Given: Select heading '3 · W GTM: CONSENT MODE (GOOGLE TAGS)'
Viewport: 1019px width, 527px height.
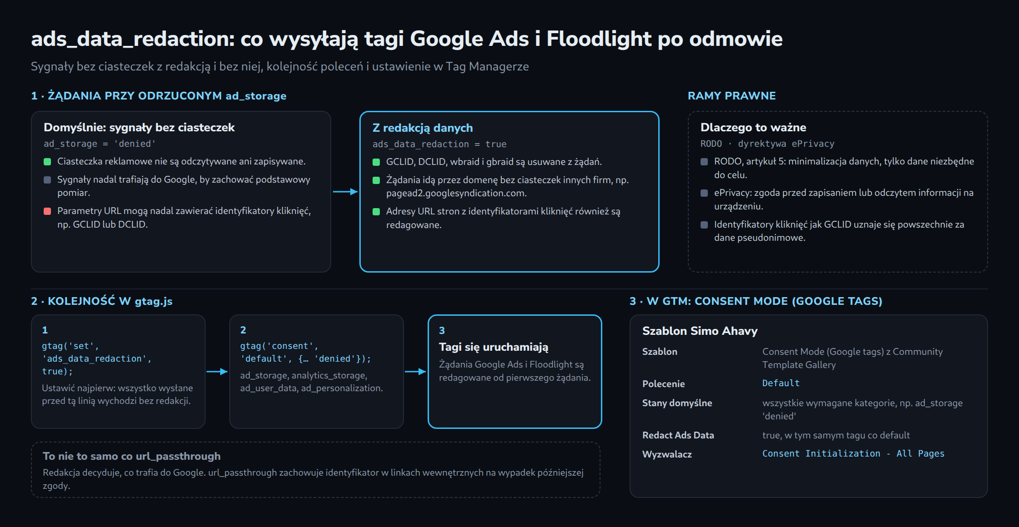Looking at the screenshot, I should click(756, 301).
